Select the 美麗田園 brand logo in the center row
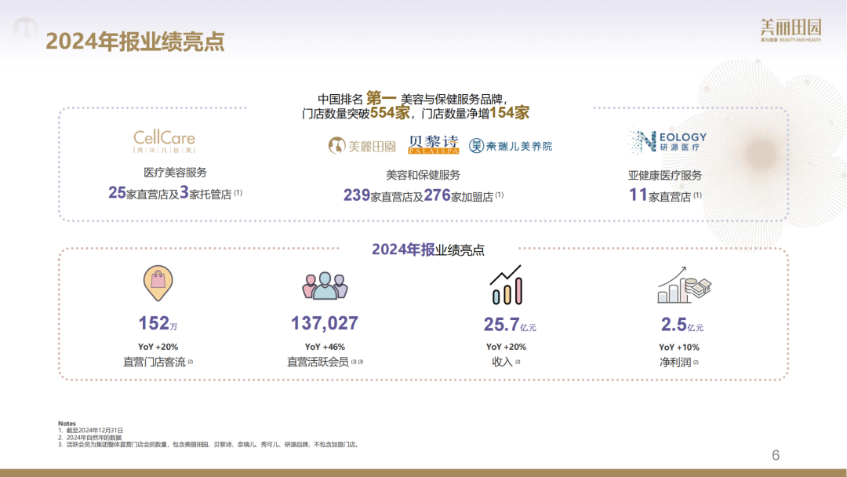This screenshot has height=477, width=847. point(362,146)
